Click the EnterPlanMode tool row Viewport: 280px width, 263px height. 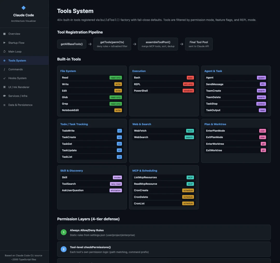(236, 131)
